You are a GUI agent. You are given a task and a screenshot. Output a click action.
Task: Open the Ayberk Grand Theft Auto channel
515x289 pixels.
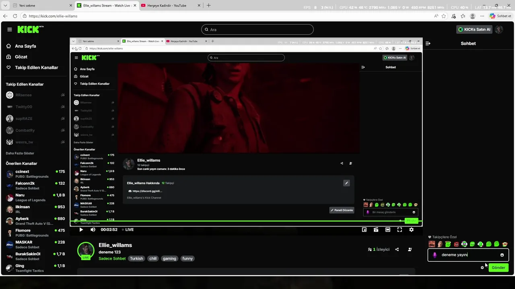point(35,221)
